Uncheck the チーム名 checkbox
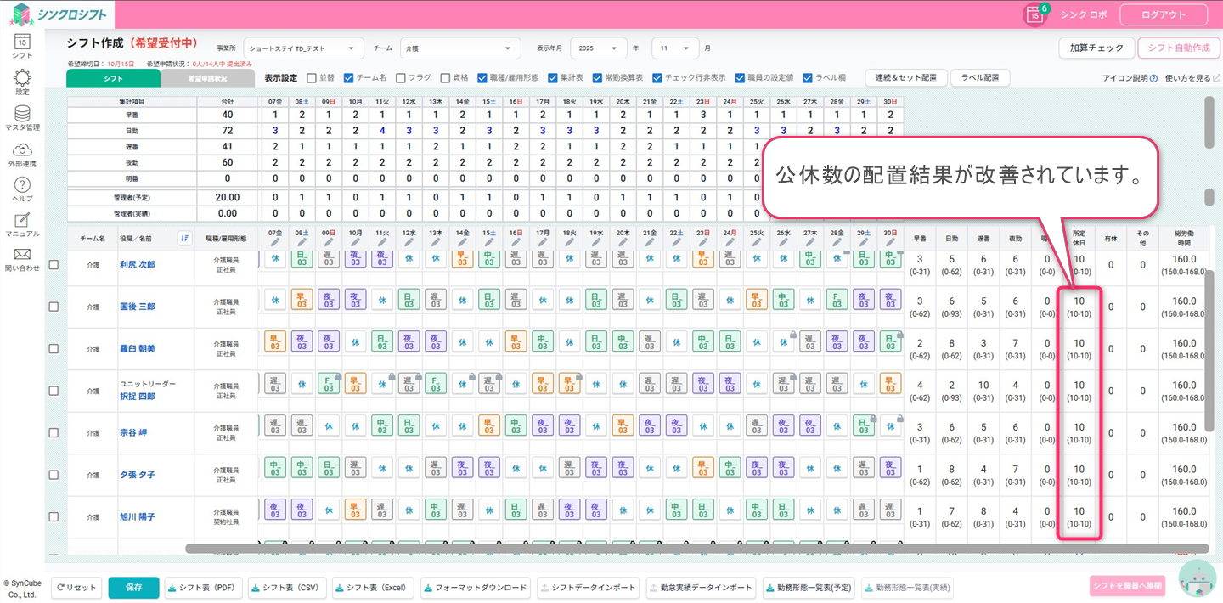This screenshot has height=603, width=1223. pyautogui.click(x=348, y=78)
